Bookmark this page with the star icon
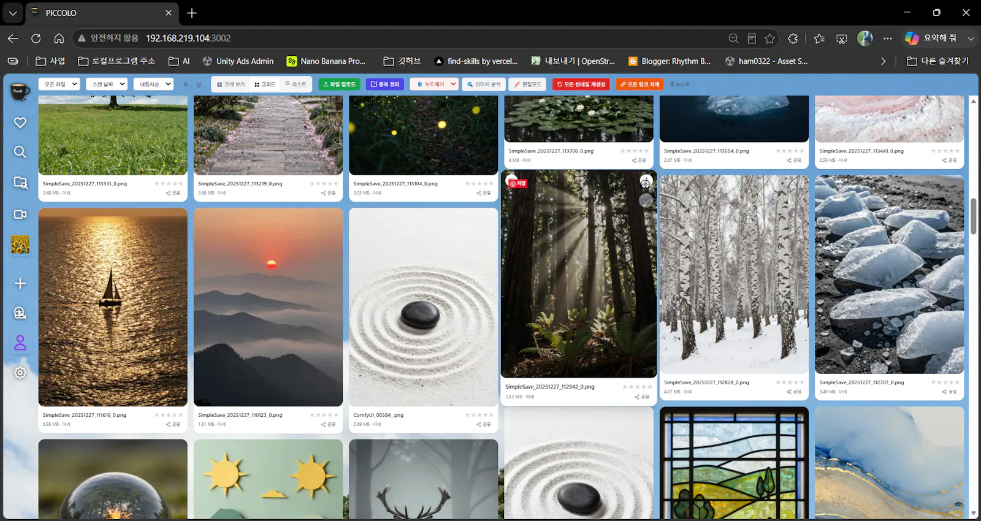The width and height of the screenshot is (981, 521). [770, 38]
